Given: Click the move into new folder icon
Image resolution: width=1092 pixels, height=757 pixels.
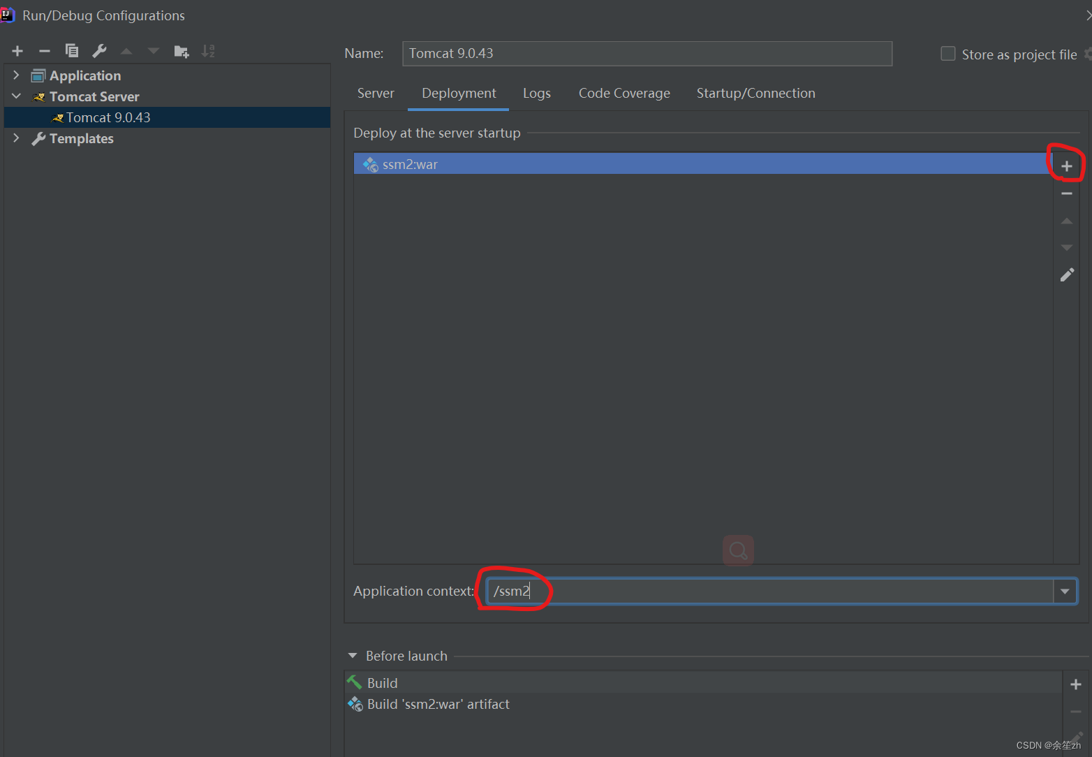Looking at the screenshot, I should [x=181, y=51].
